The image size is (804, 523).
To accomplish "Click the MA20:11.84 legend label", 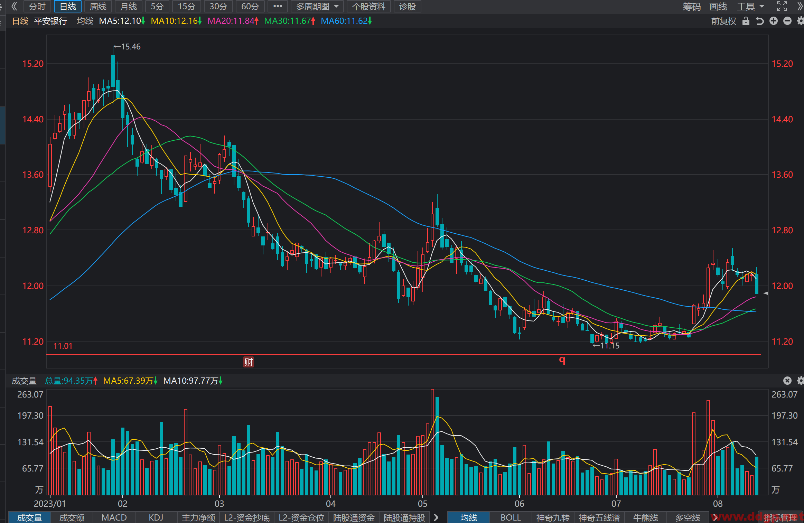I will pyautogui.click(x=233, y=21).
